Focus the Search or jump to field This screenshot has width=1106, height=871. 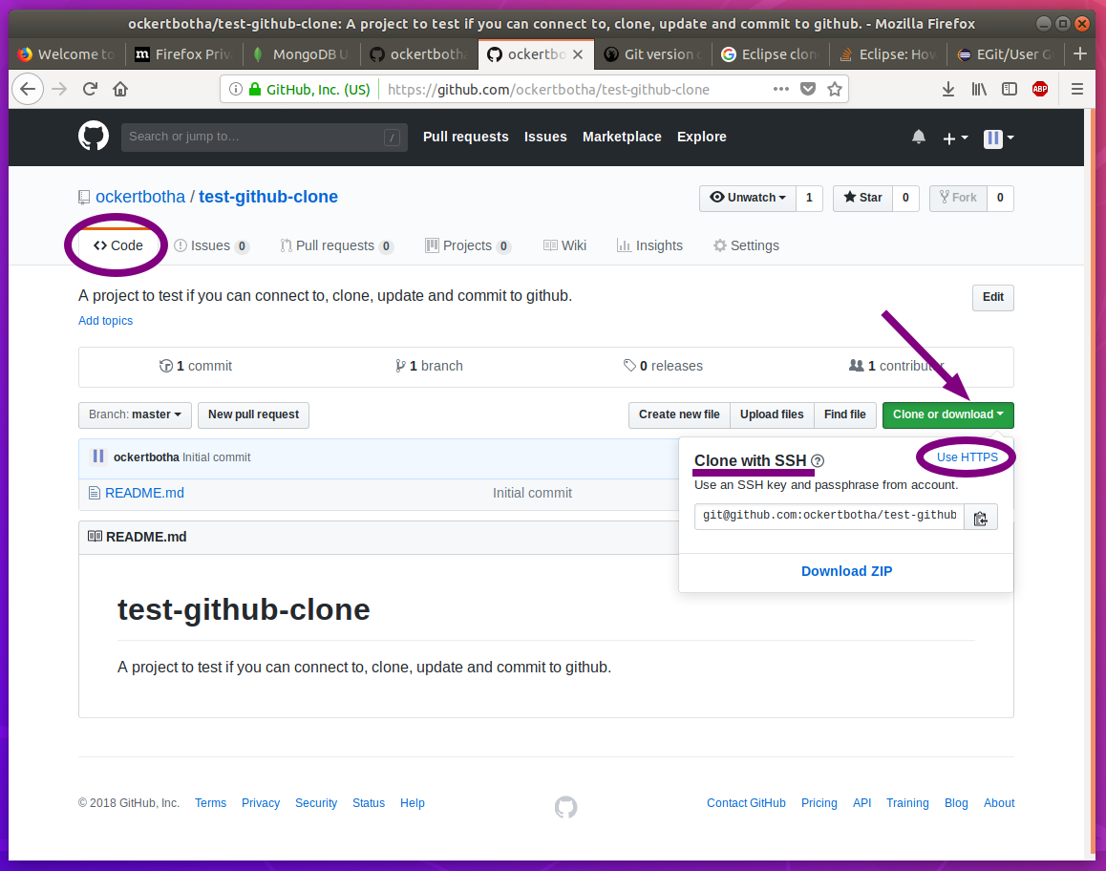(x=264, y=137)
